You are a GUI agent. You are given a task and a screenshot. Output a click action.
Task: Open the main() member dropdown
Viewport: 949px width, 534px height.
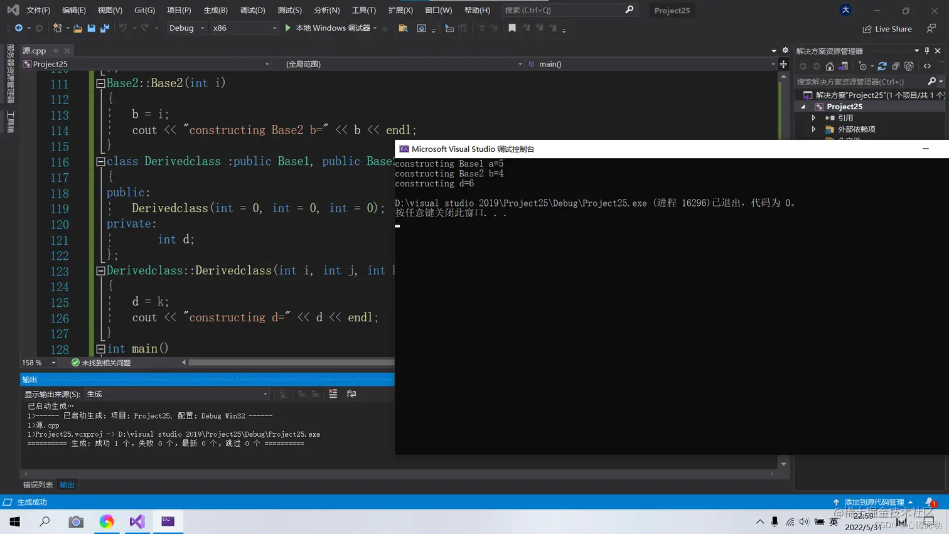tap(651, 64)
